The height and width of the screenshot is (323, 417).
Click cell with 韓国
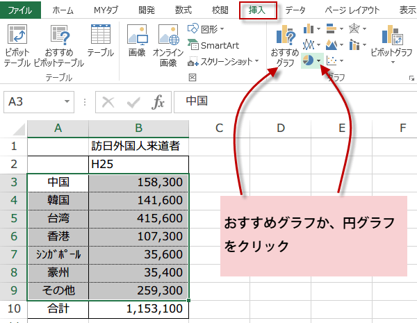click(58, 201)
